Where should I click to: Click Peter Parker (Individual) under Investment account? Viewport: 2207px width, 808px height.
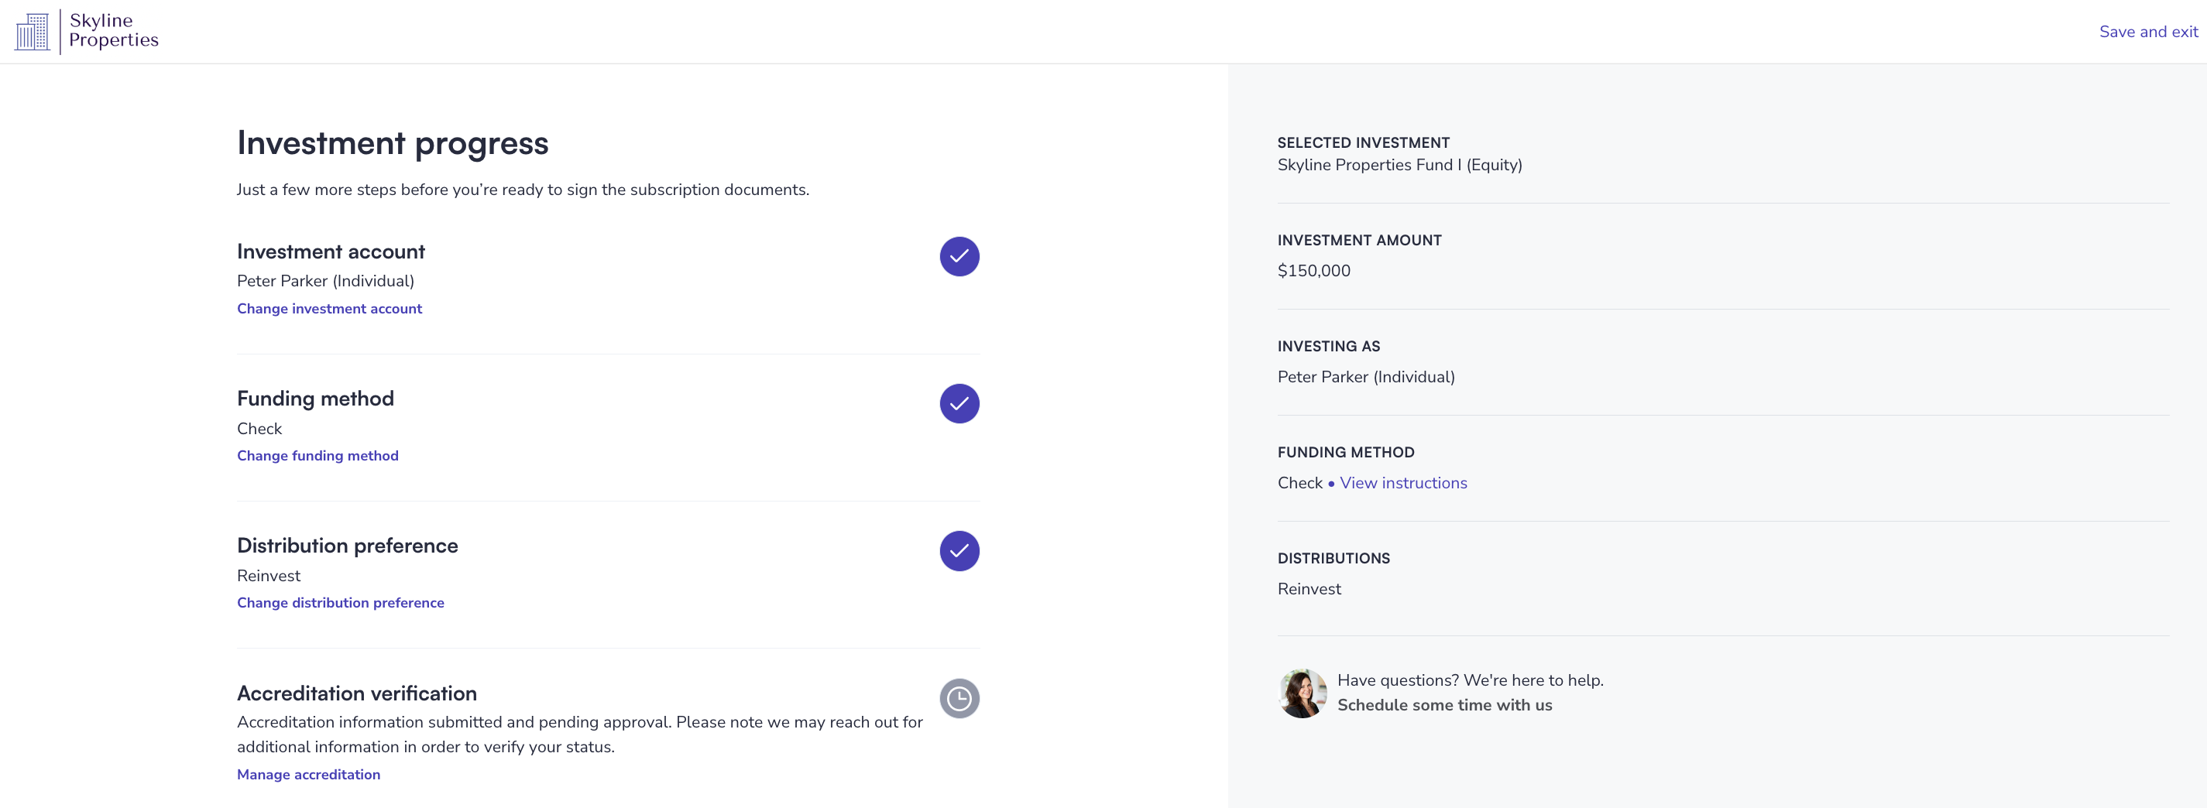click(325, 281)
